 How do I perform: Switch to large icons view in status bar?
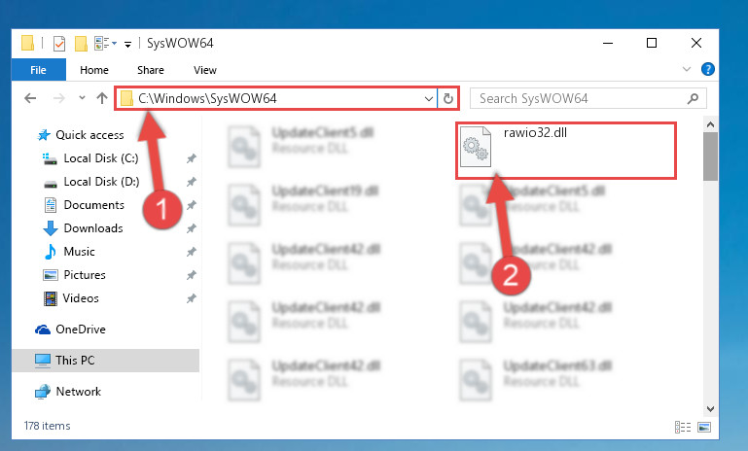pyautogui.click(x=704, y=427)
